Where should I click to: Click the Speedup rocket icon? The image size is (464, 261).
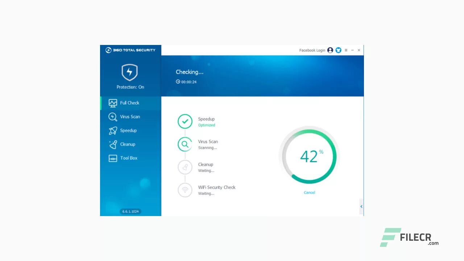(113, 130)
